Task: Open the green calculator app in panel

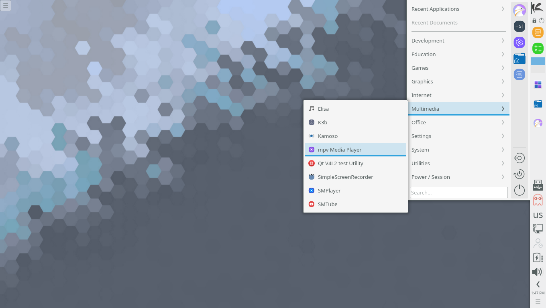Action: click(538, 49)
